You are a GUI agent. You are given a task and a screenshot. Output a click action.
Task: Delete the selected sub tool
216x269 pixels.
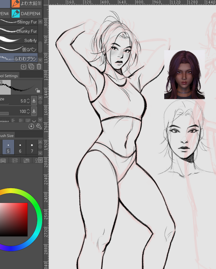point(39,67)
